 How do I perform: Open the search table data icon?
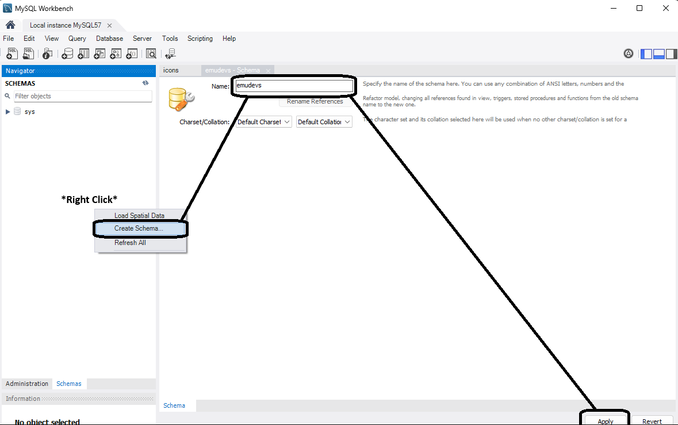[x=151, y=53]
